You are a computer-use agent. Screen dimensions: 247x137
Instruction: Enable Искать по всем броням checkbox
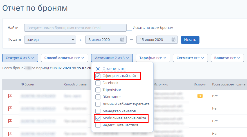pyautogui.click(x=129, y=28)
